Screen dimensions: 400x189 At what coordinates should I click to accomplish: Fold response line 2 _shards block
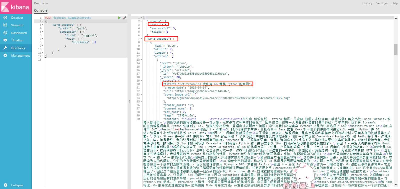pos(142,21)
